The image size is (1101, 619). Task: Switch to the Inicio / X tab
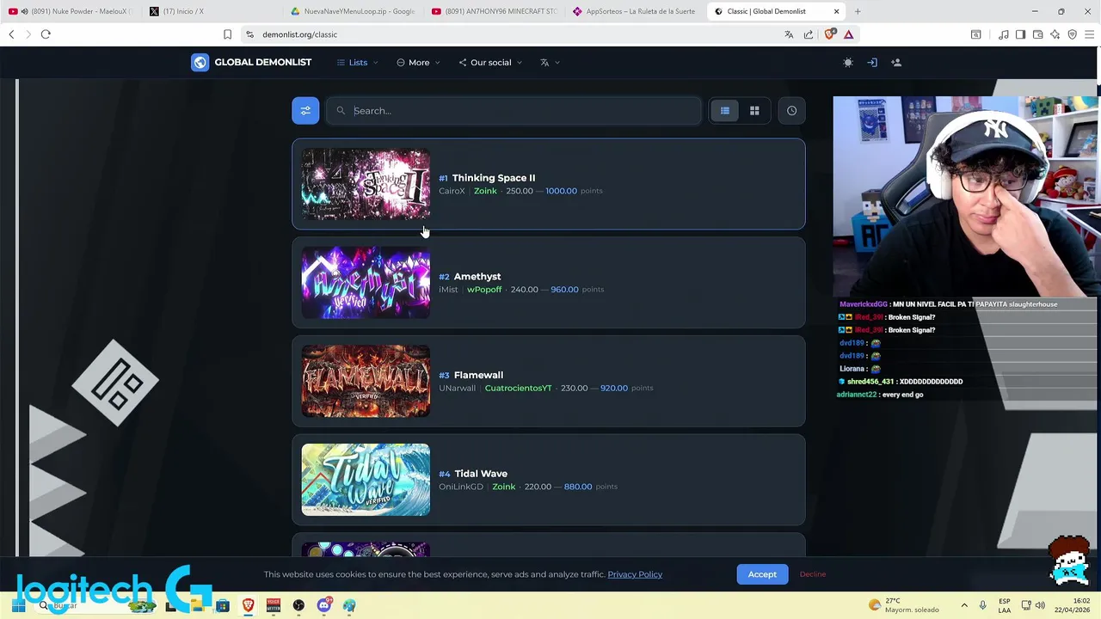click(x=212, y=11)
